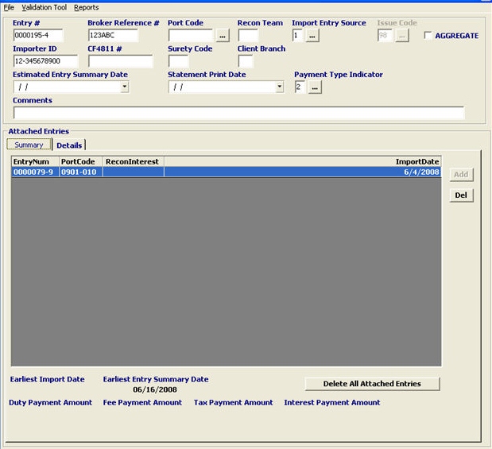The width and height of the screenshot is (492, 449).
Task: Open the File menu
Action: click(9, 7)
